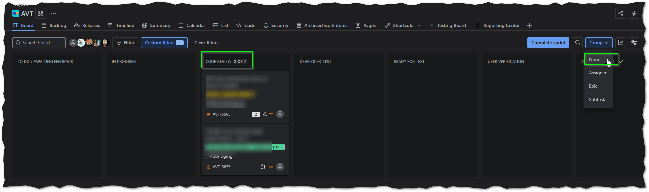649x192 pixels.
Task: Open the view settings sliders icon
Action: (634, 43)
